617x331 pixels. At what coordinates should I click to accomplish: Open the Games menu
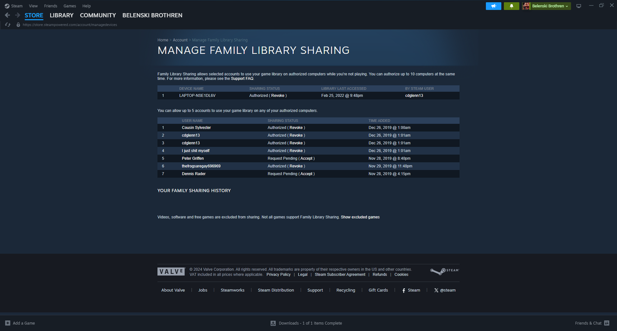70,6
